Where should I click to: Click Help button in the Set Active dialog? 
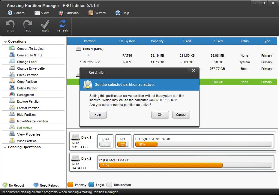pyautogui.click(x=98, y=115)
